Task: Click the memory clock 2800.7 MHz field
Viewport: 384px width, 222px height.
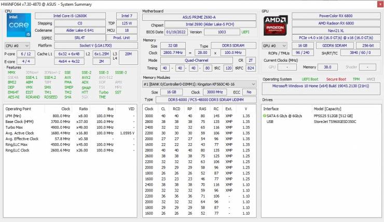Action: coord(173,52)
